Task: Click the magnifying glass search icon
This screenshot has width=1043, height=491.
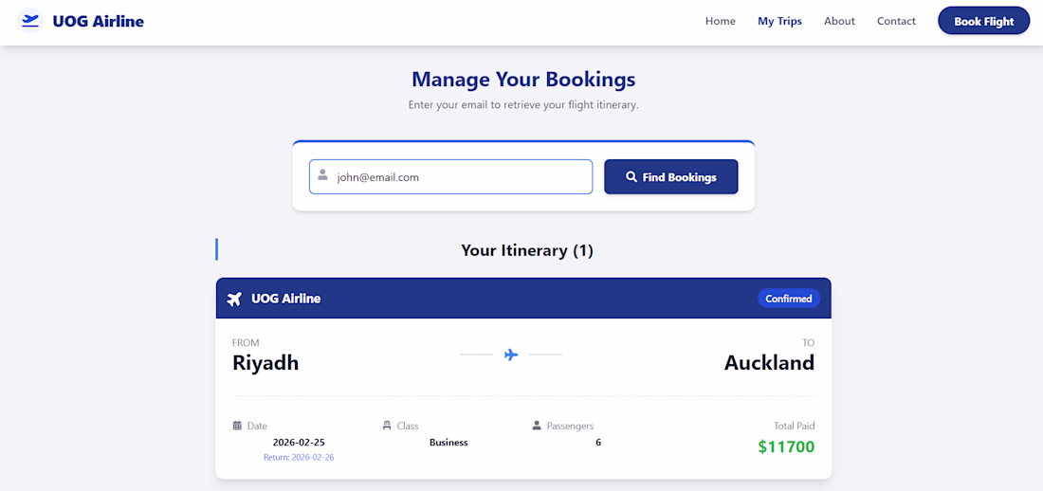Action: pos(631,177)
